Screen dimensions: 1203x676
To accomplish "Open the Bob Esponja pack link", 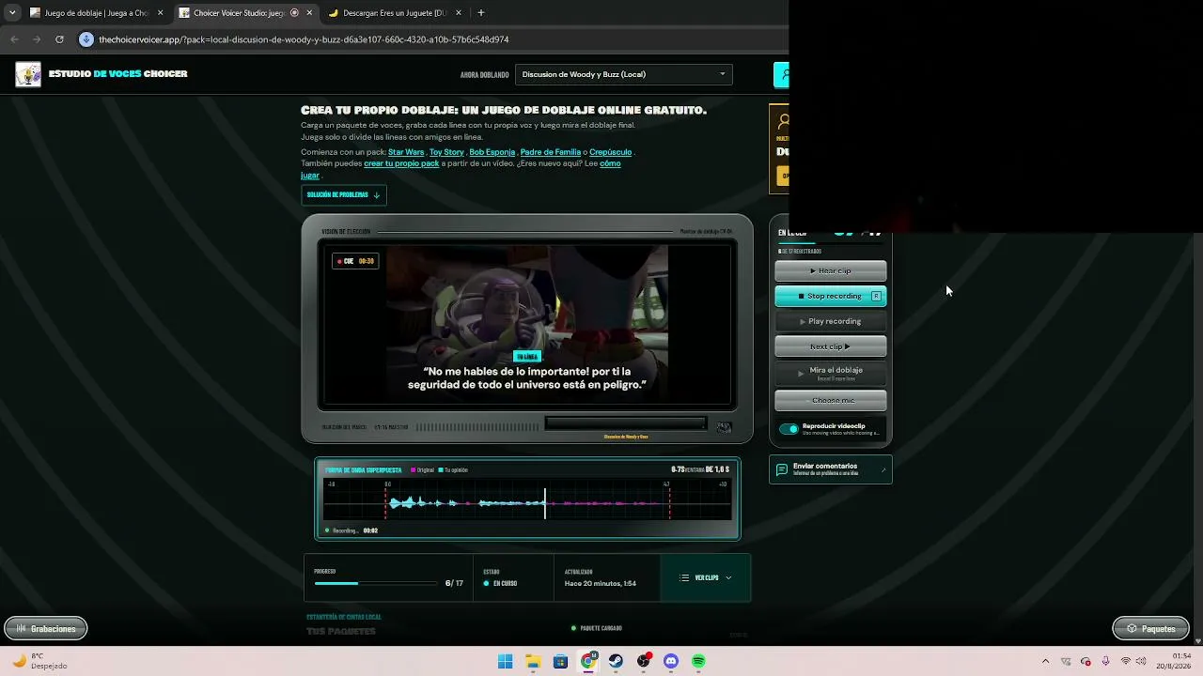I will pos(492,152).
